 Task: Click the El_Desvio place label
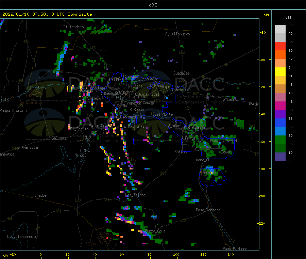(80, 129)
